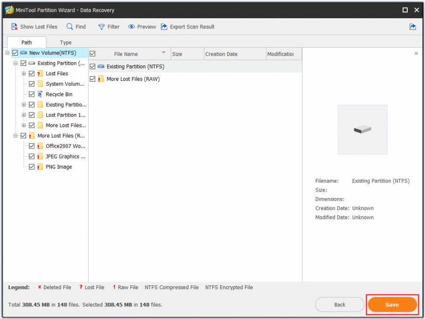425x319 pixels.
Task: Expand the Lost Files tree node
Action: coord(24,73)
